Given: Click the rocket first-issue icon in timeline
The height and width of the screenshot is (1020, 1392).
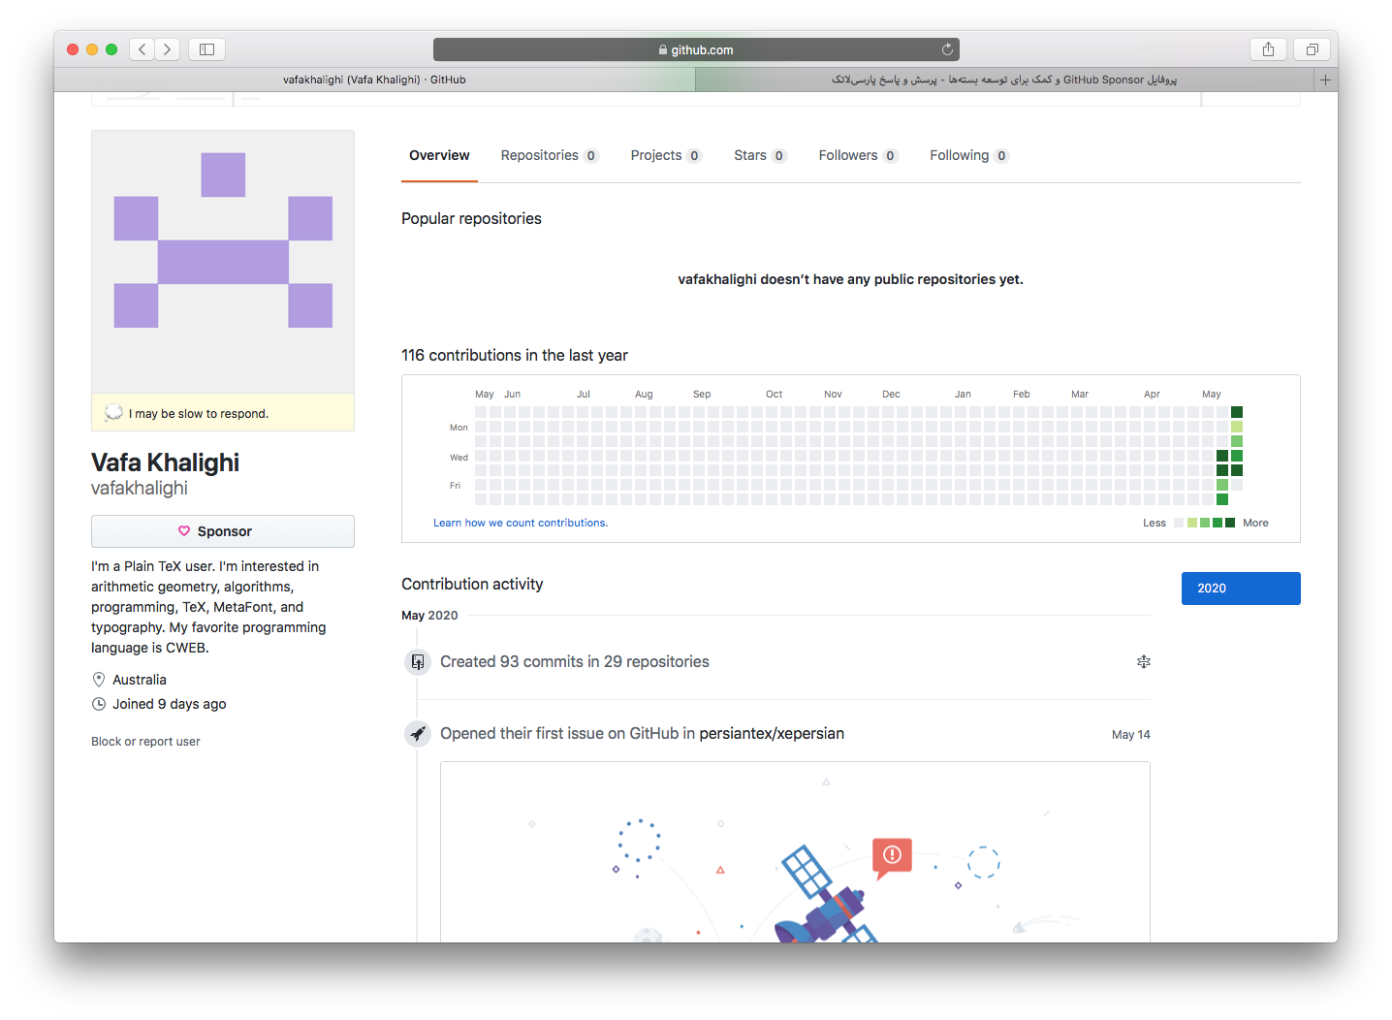Looking at the screenshot, I should pos(418,734).
